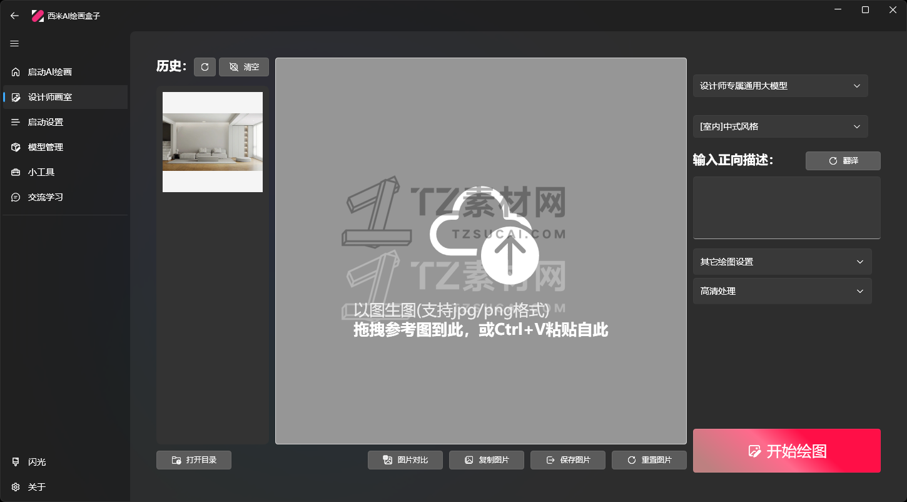Open the 启动AI绘画 page

(x=65, y=72)
